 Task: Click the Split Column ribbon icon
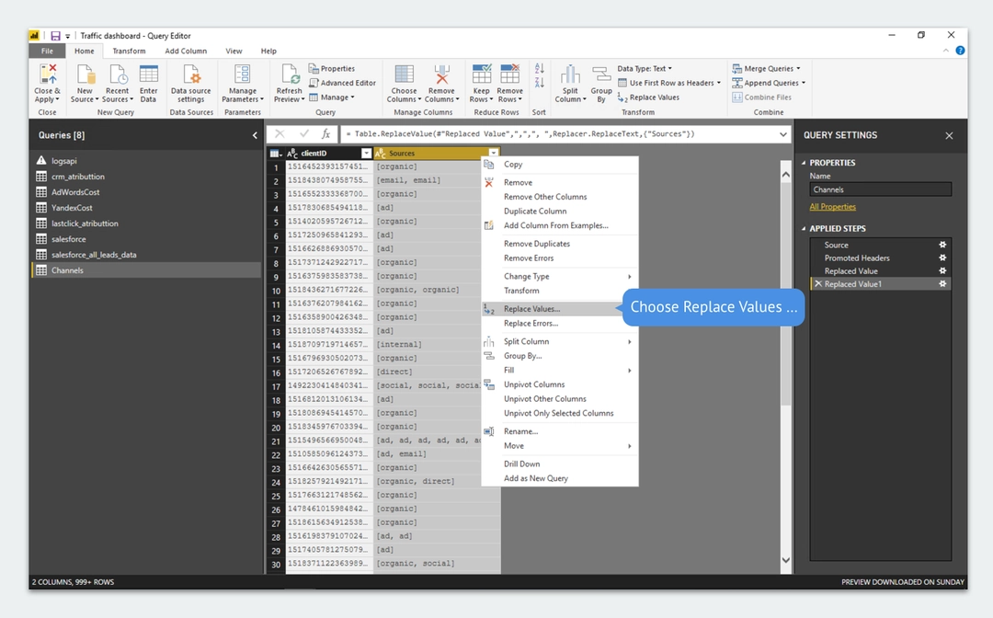pos(570,74)
